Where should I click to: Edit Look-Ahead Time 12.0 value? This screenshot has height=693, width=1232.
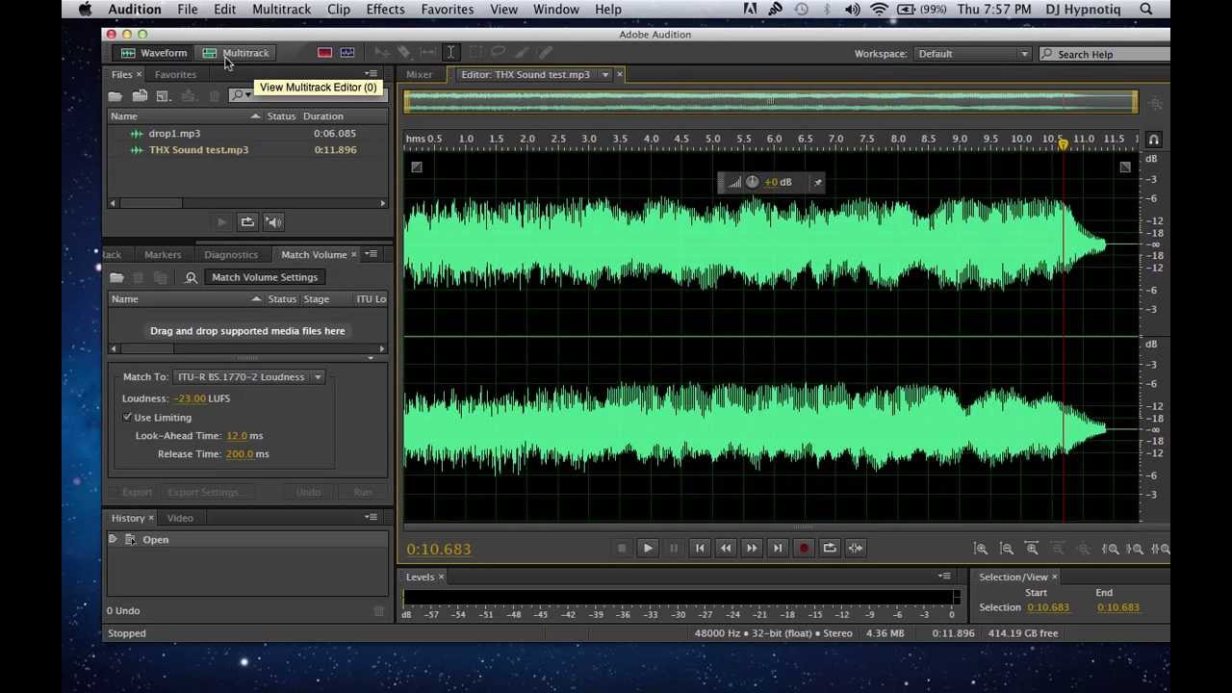click(237, 436)
